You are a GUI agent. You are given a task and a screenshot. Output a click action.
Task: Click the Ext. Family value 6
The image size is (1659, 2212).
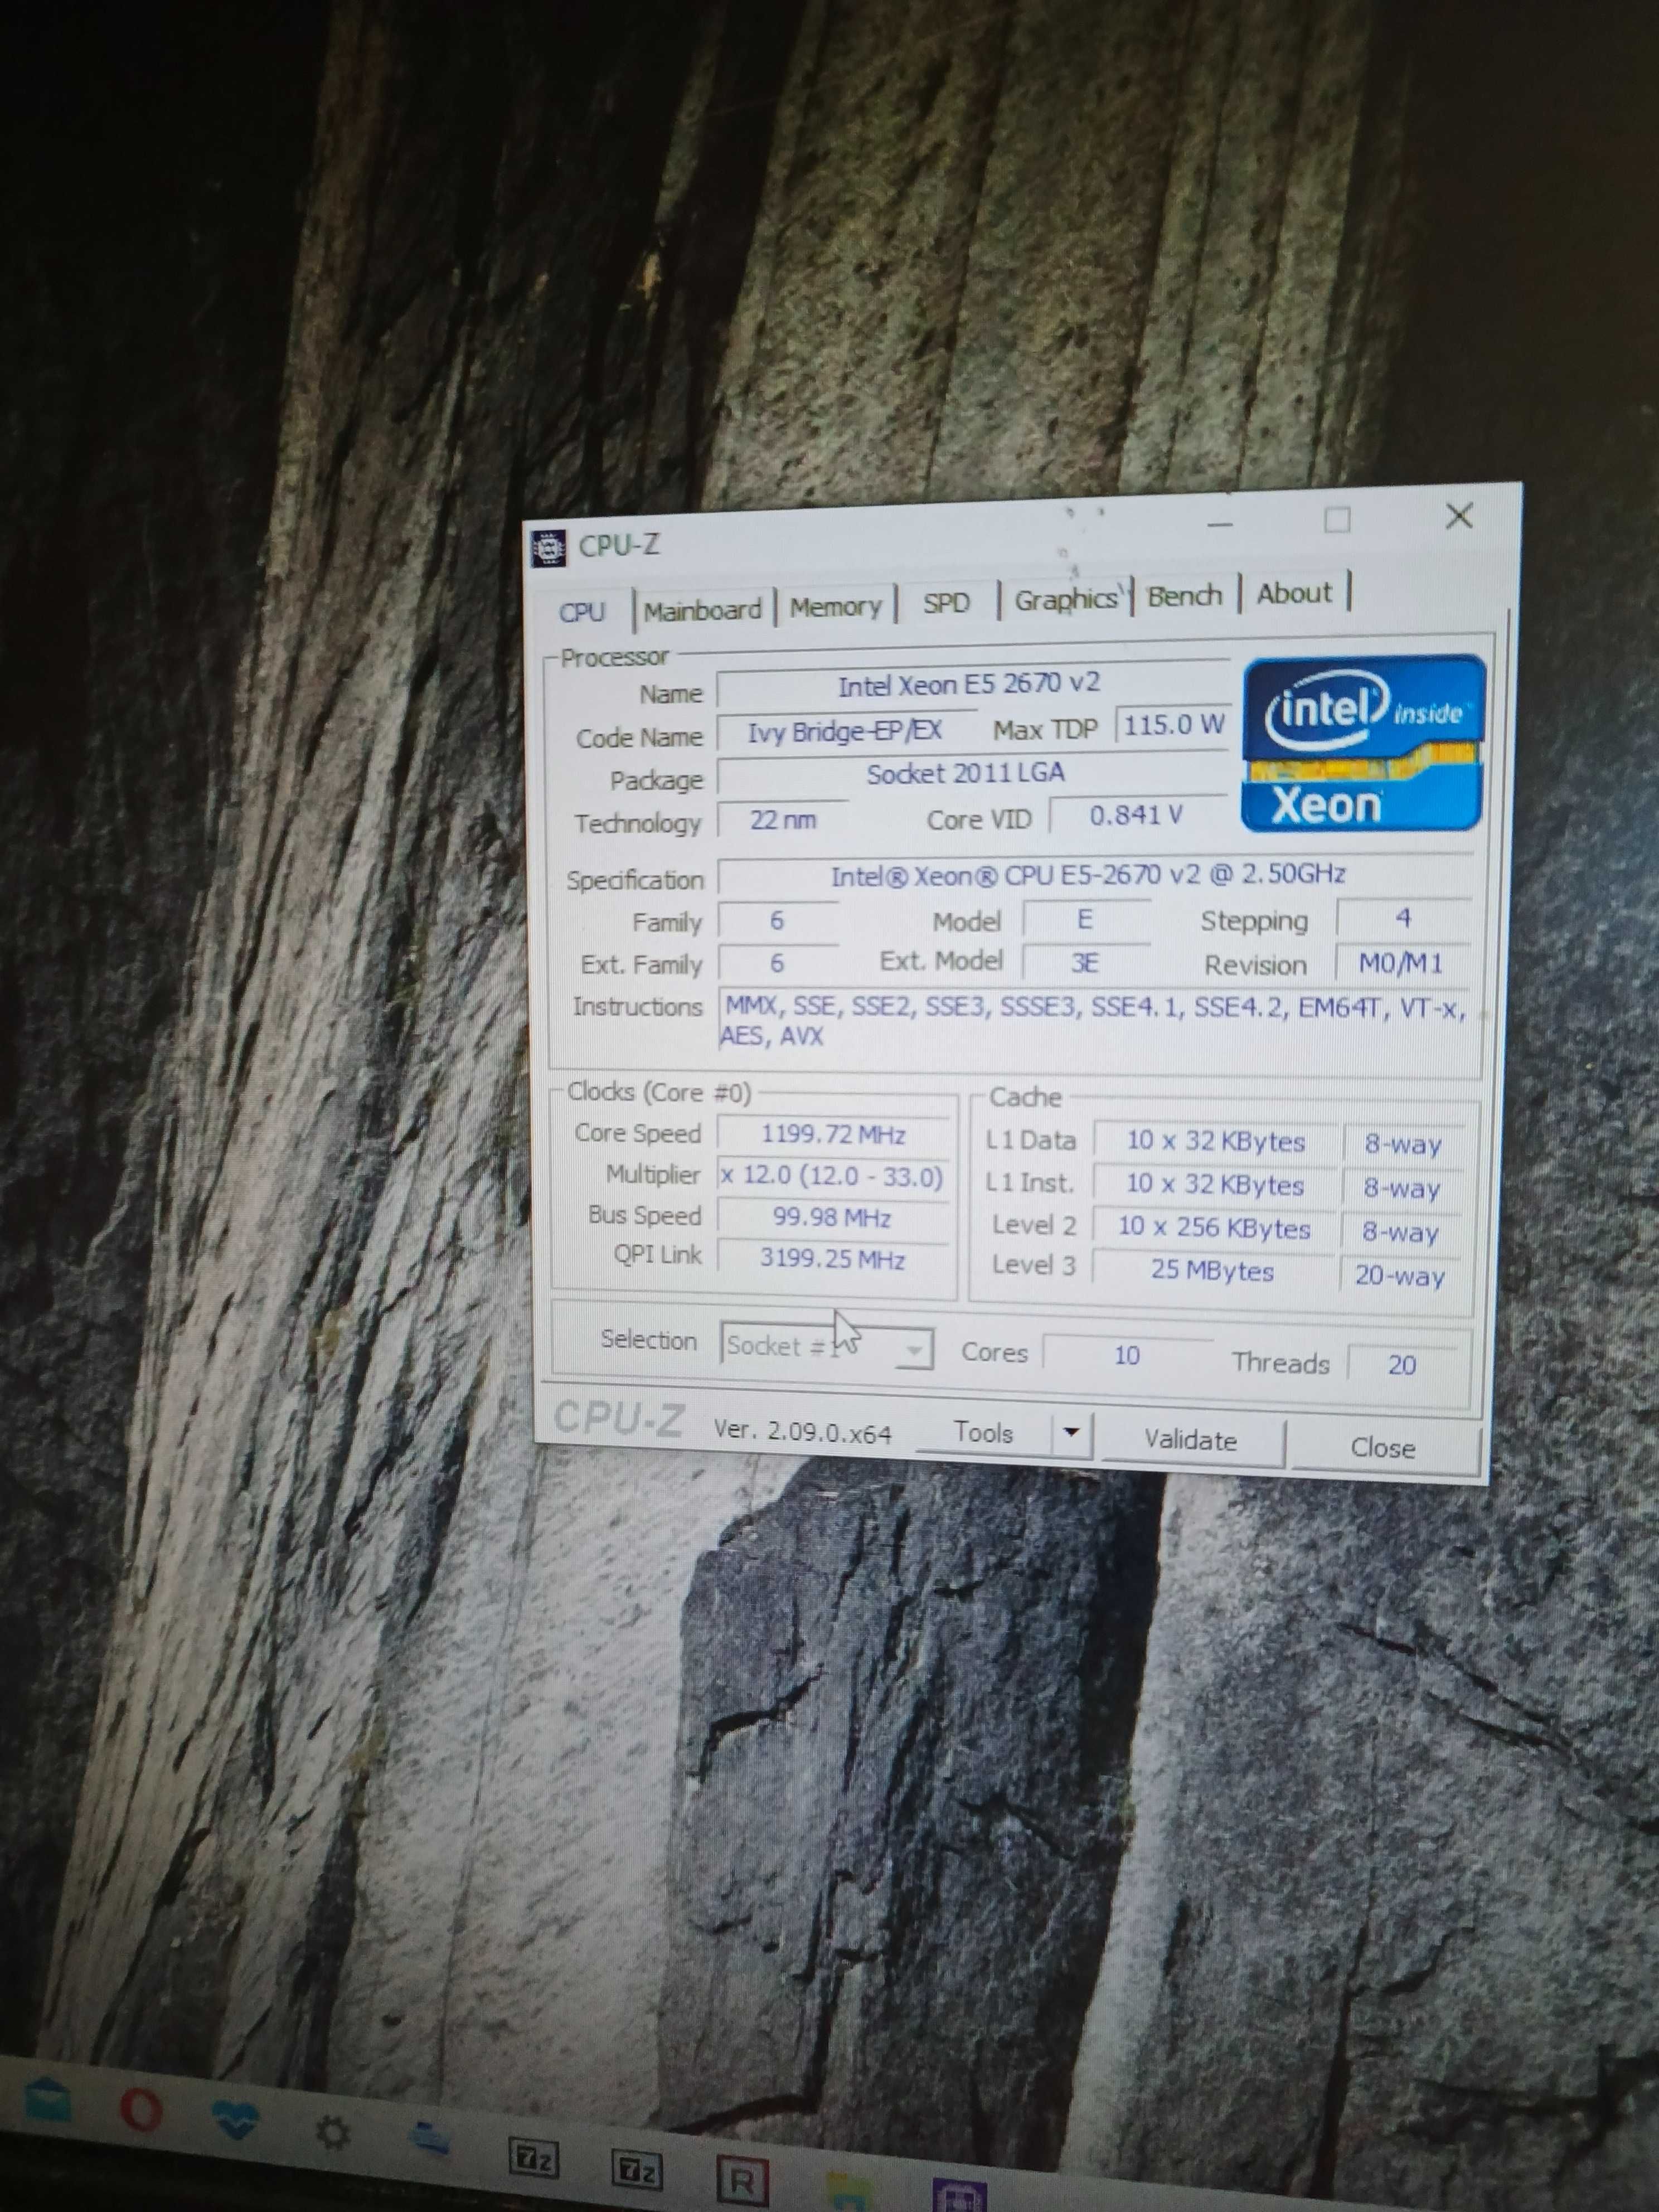pyautogui.click(x=777, y=963)
